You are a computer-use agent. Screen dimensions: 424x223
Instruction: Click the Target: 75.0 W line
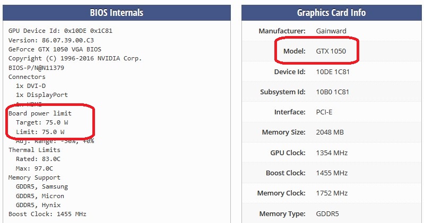[40, 122]
